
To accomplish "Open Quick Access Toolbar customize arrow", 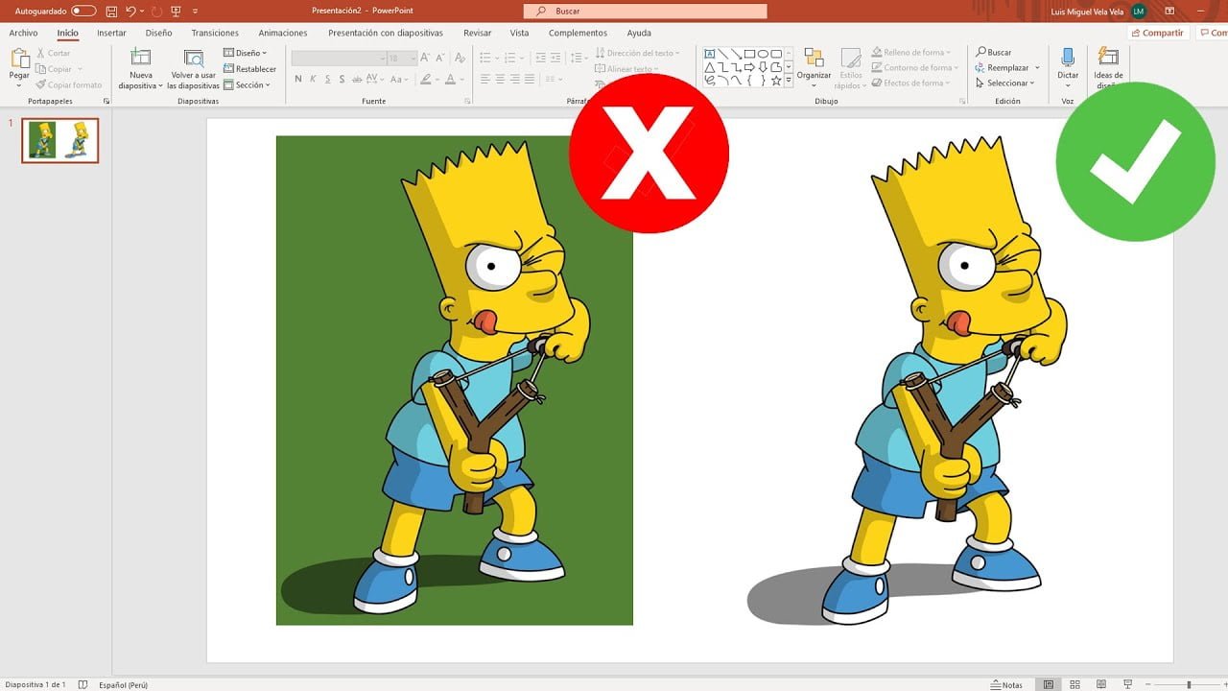I will coord(196,11).
